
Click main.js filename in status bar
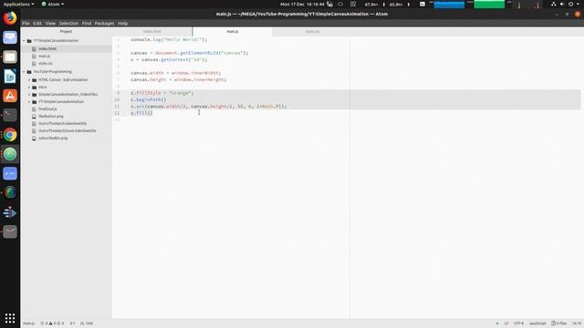coord(28,323)
